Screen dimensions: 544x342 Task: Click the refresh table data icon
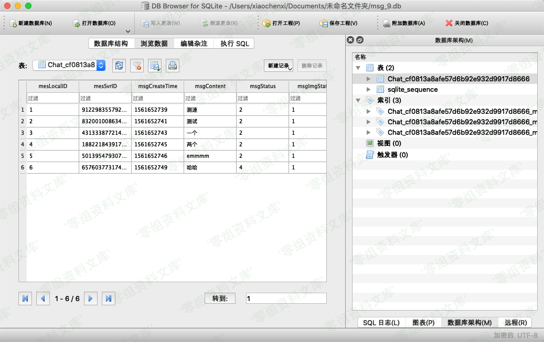click(x=119, y=65)
